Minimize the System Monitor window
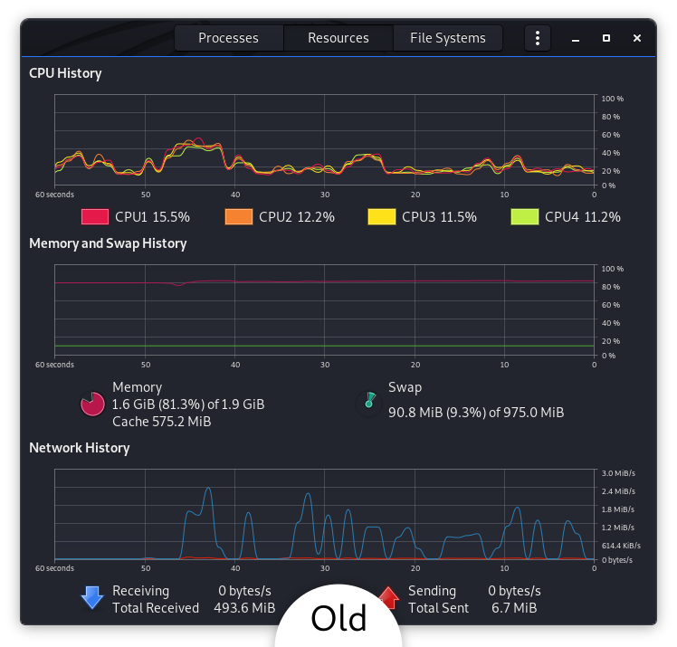Image resolution: width=677 pixels, height=647 pixels. click(576, 38)
